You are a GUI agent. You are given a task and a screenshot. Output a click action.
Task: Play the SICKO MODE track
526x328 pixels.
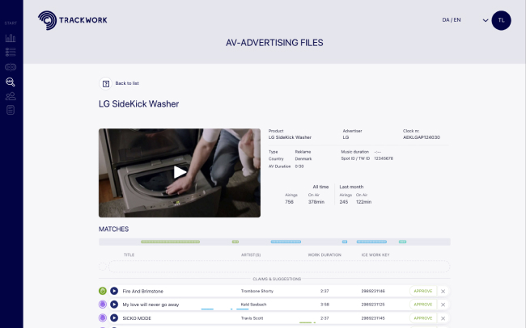pyautogui.click(x=114, y=318)
